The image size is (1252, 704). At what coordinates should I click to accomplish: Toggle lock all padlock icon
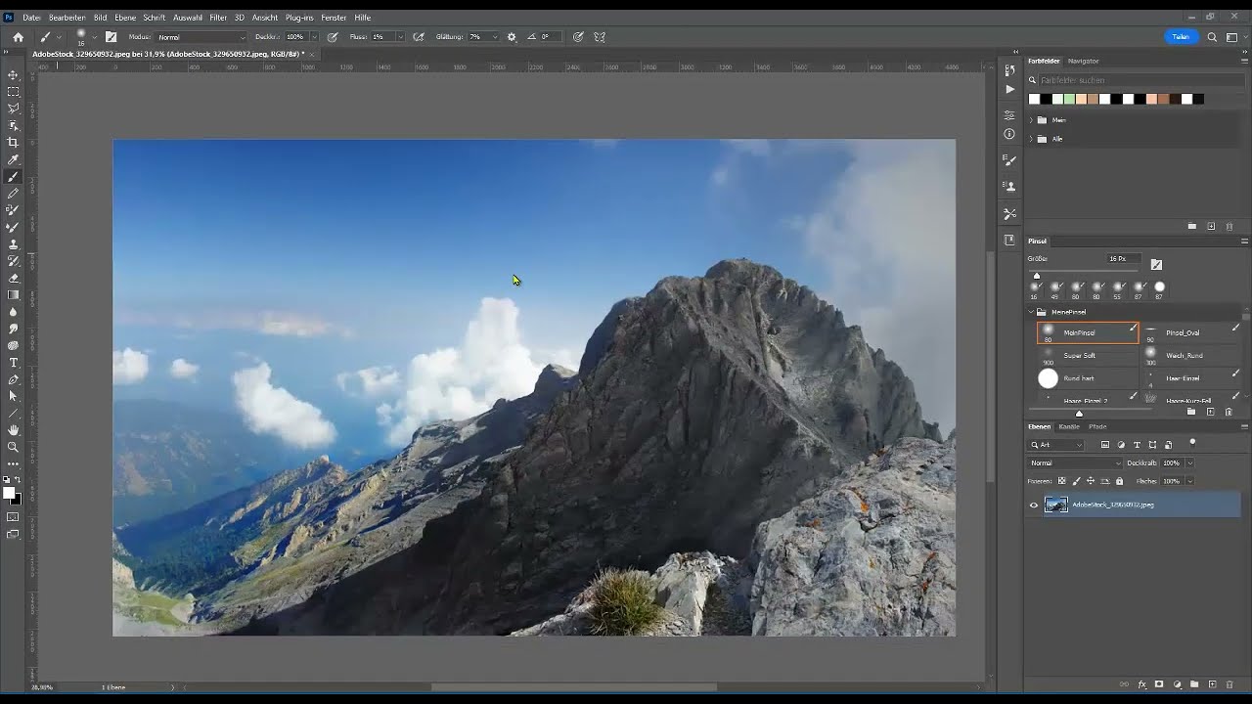[x=1119, y=481]
